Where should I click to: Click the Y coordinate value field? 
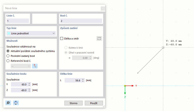[x=19, y=84]
